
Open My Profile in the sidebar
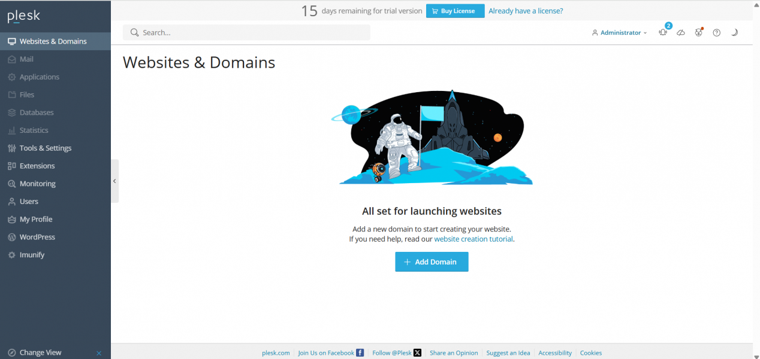click(x=55, y=220)
